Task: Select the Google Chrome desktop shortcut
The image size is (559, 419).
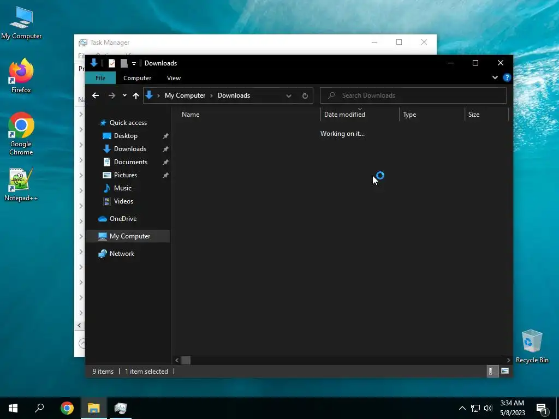Action: click(x=21, y=134)
